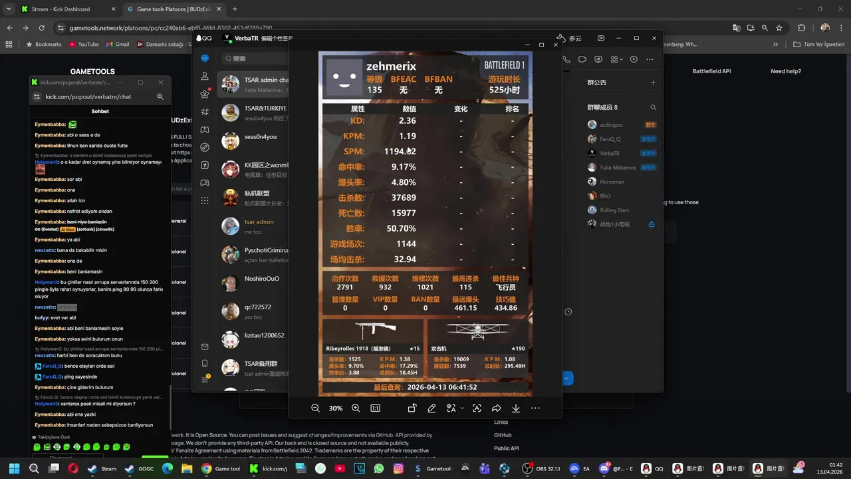
Task: Click the QQ search field
Action: [256, 59]
